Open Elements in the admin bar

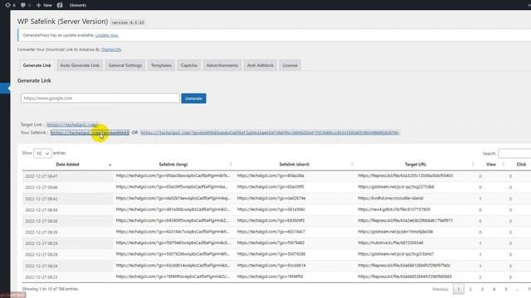(x=77, y=5)
